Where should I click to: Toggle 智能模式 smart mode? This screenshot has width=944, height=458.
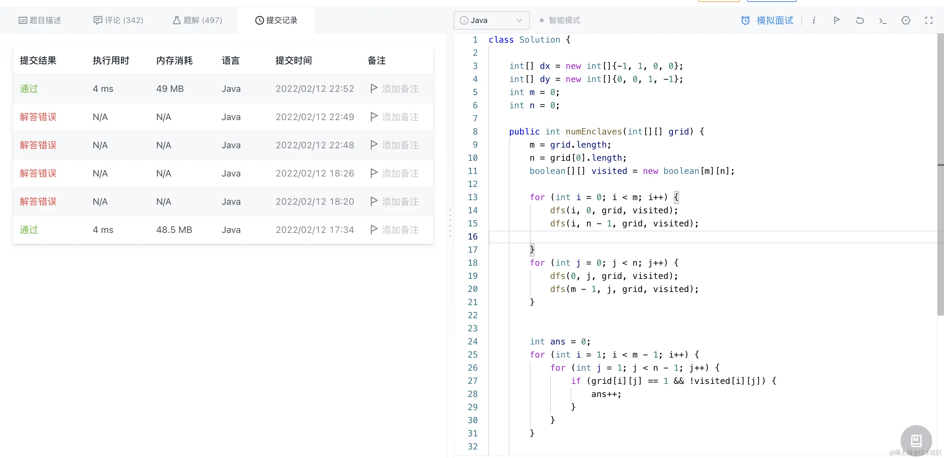[560, 20]
